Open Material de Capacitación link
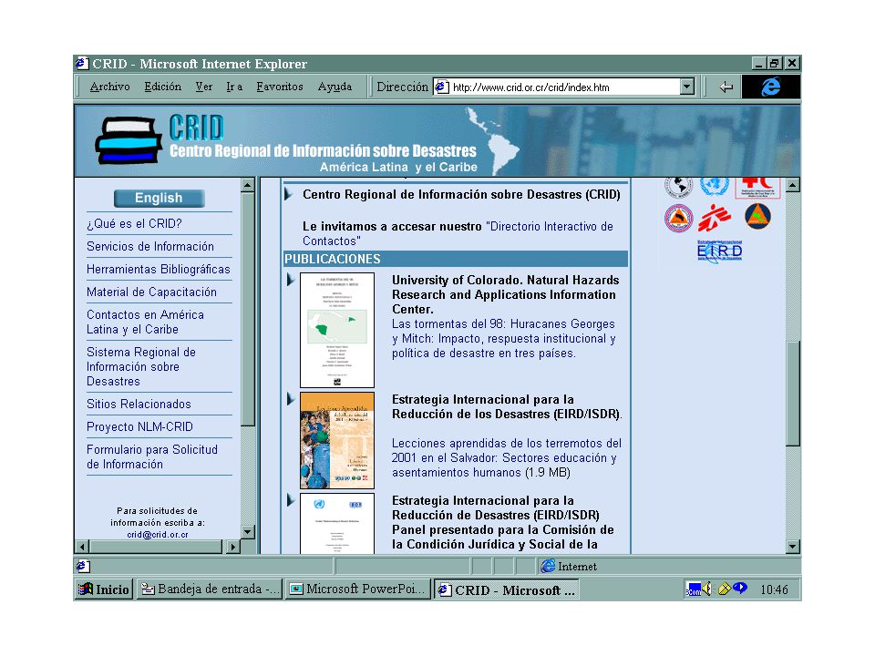This screenshot has height=656, width=875. (x=152, y=292)
